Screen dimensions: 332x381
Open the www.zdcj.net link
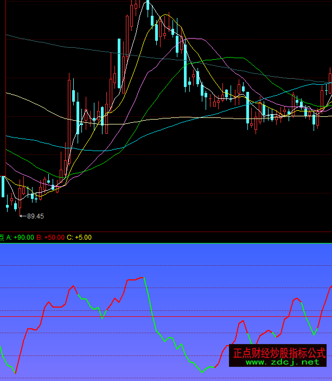coord(283,362)
